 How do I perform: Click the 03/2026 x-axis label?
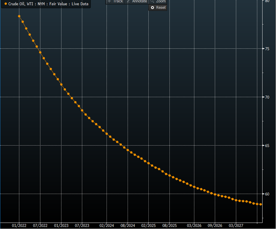click(x=194, y=226)
